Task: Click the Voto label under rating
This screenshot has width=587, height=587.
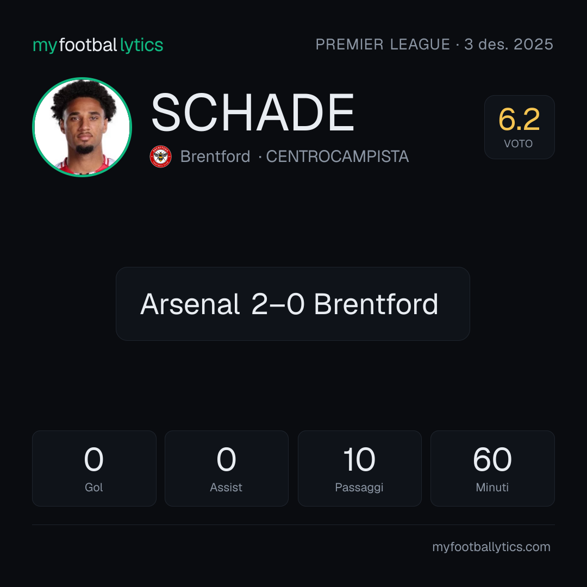Action: (x=519, y=143)
